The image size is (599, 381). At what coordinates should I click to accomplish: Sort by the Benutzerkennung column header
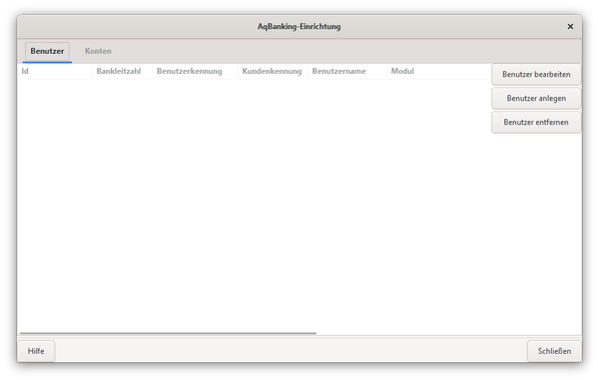(x=196, y=72)
